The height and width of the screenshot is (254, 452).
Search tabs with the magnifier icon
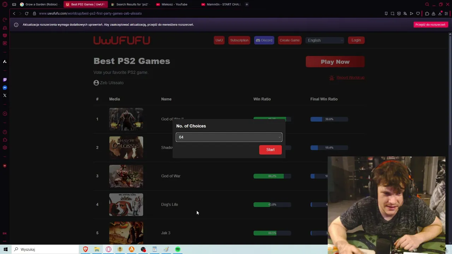427,4
